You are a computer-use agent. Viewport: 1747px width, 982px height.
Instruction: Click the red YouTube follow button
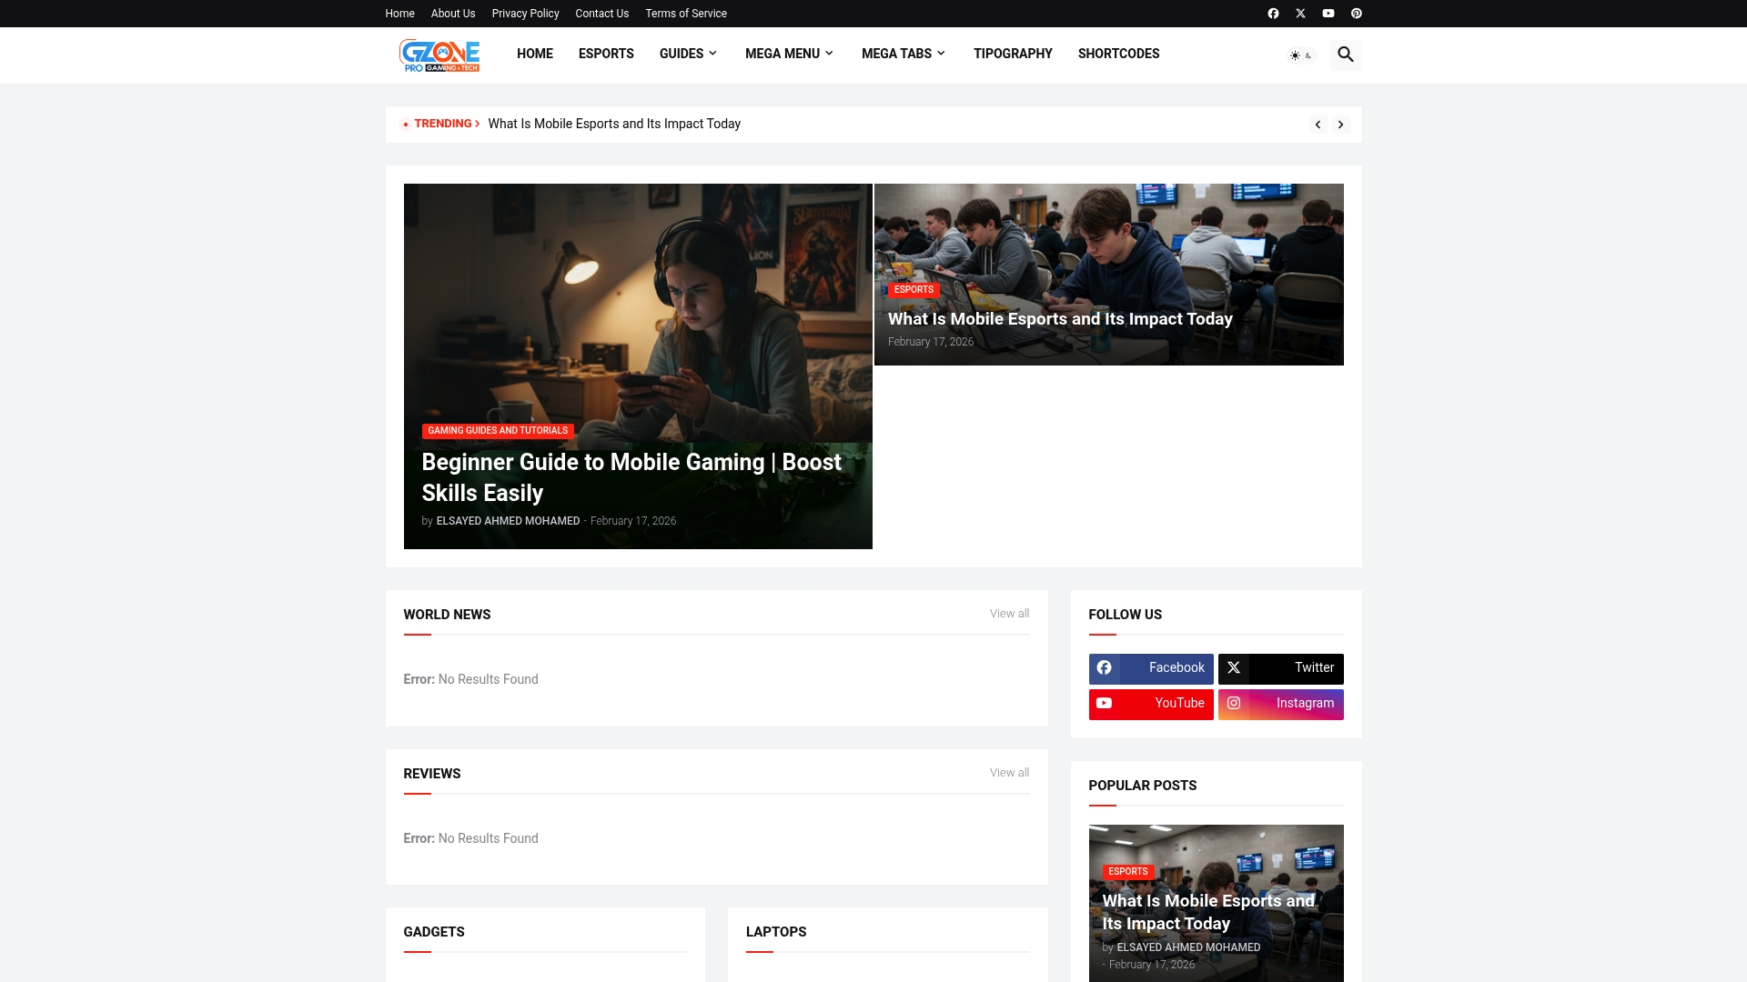[x=1151, y=704]
